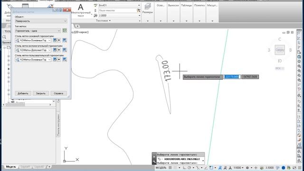Open the label type table icon beside Горизонталь - одна
304x171 pixels.
(x=65, y=30)
